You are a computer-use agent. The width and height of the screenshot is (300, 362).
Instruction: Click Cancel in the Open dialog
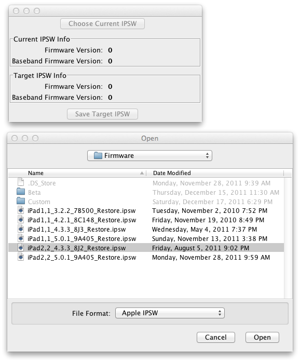[216, 337]
